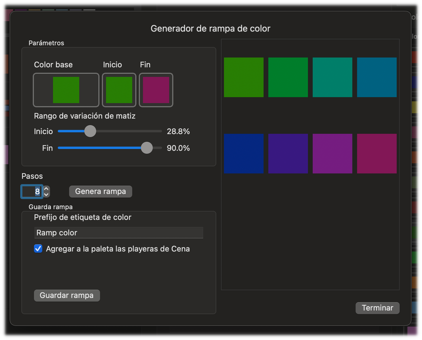The width and height of the screenshot is (422, 340).
Task: Click the Terminar button
Action: click(377, 308)
